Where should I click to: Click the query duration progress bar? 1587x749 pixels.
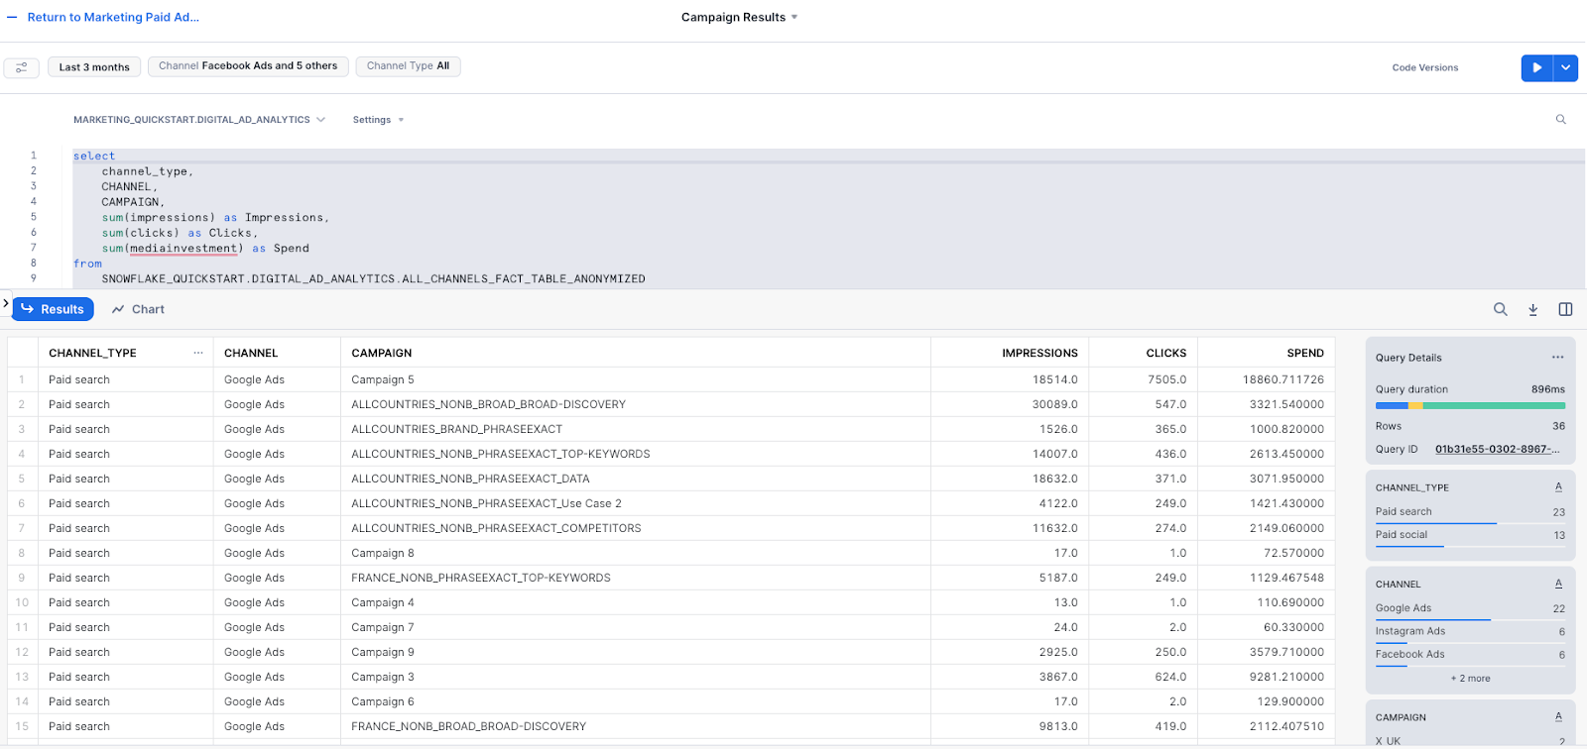click(x=1470, y=405)
